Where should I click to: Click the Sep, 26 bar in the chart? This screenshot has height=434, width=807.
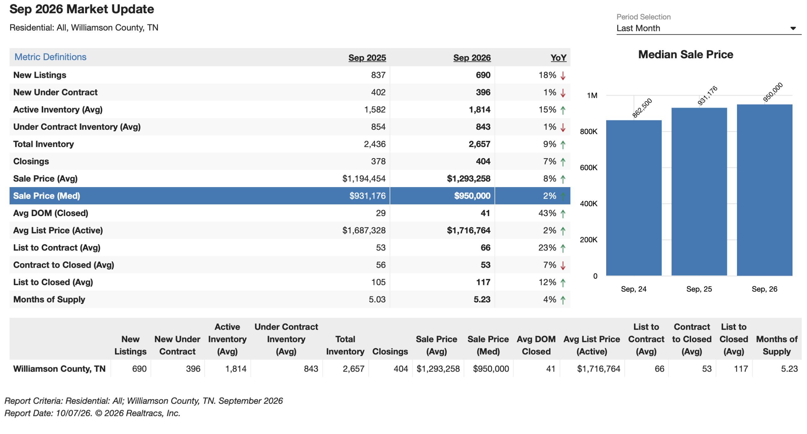click(764, 190)
